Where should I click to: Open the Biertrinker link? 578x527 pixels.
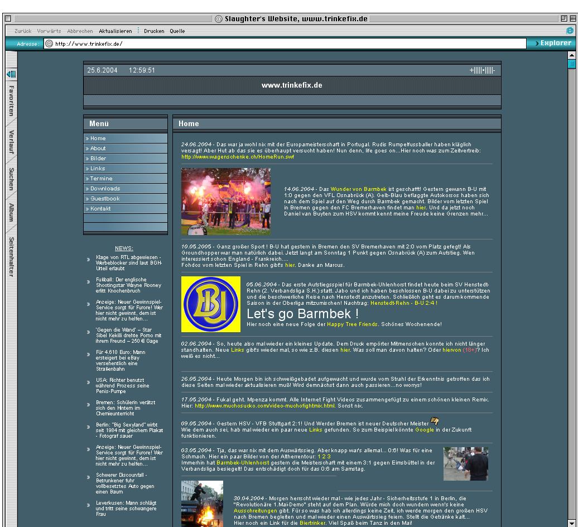pos(312,523)
